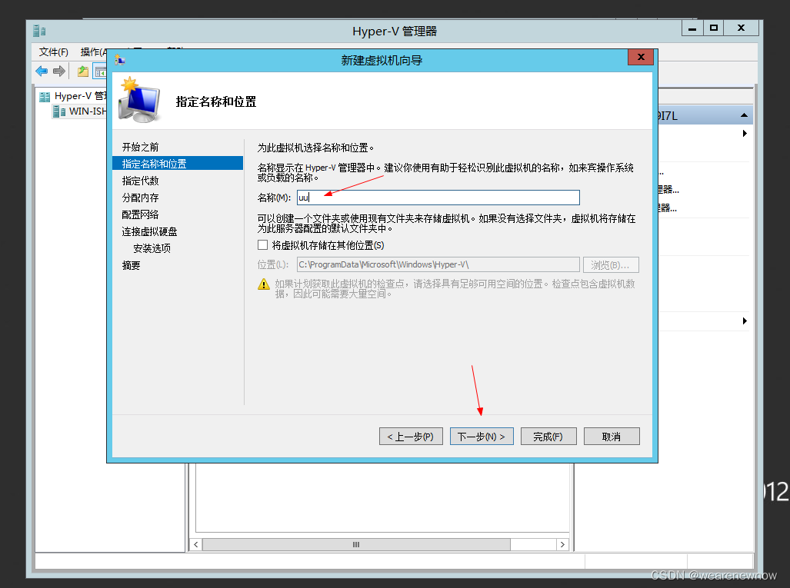Click the back navigation arrow icon

click(x=41, y=71)
